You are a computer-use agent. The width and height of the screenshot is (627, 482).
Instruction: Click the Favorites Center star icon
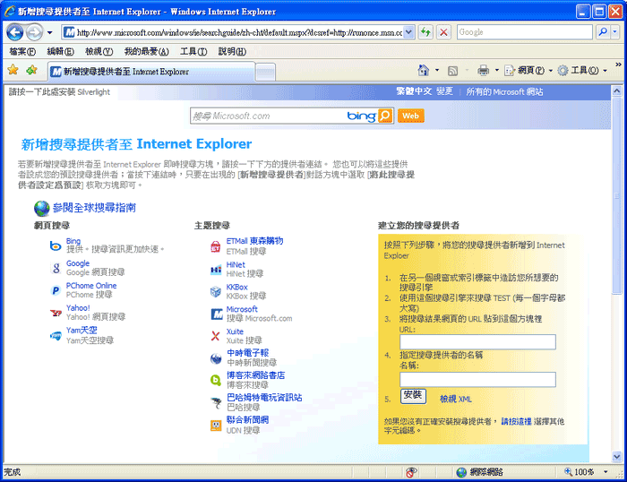click(x=13, y=70)
